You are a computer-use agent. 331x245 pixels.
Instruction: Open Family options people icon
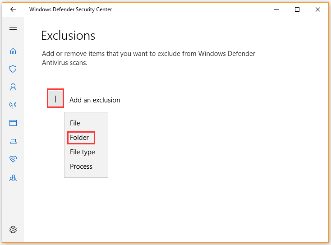click(13, 178)
